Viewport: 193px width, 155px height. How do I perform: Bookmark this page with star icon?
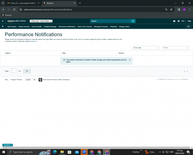(171, 10)
